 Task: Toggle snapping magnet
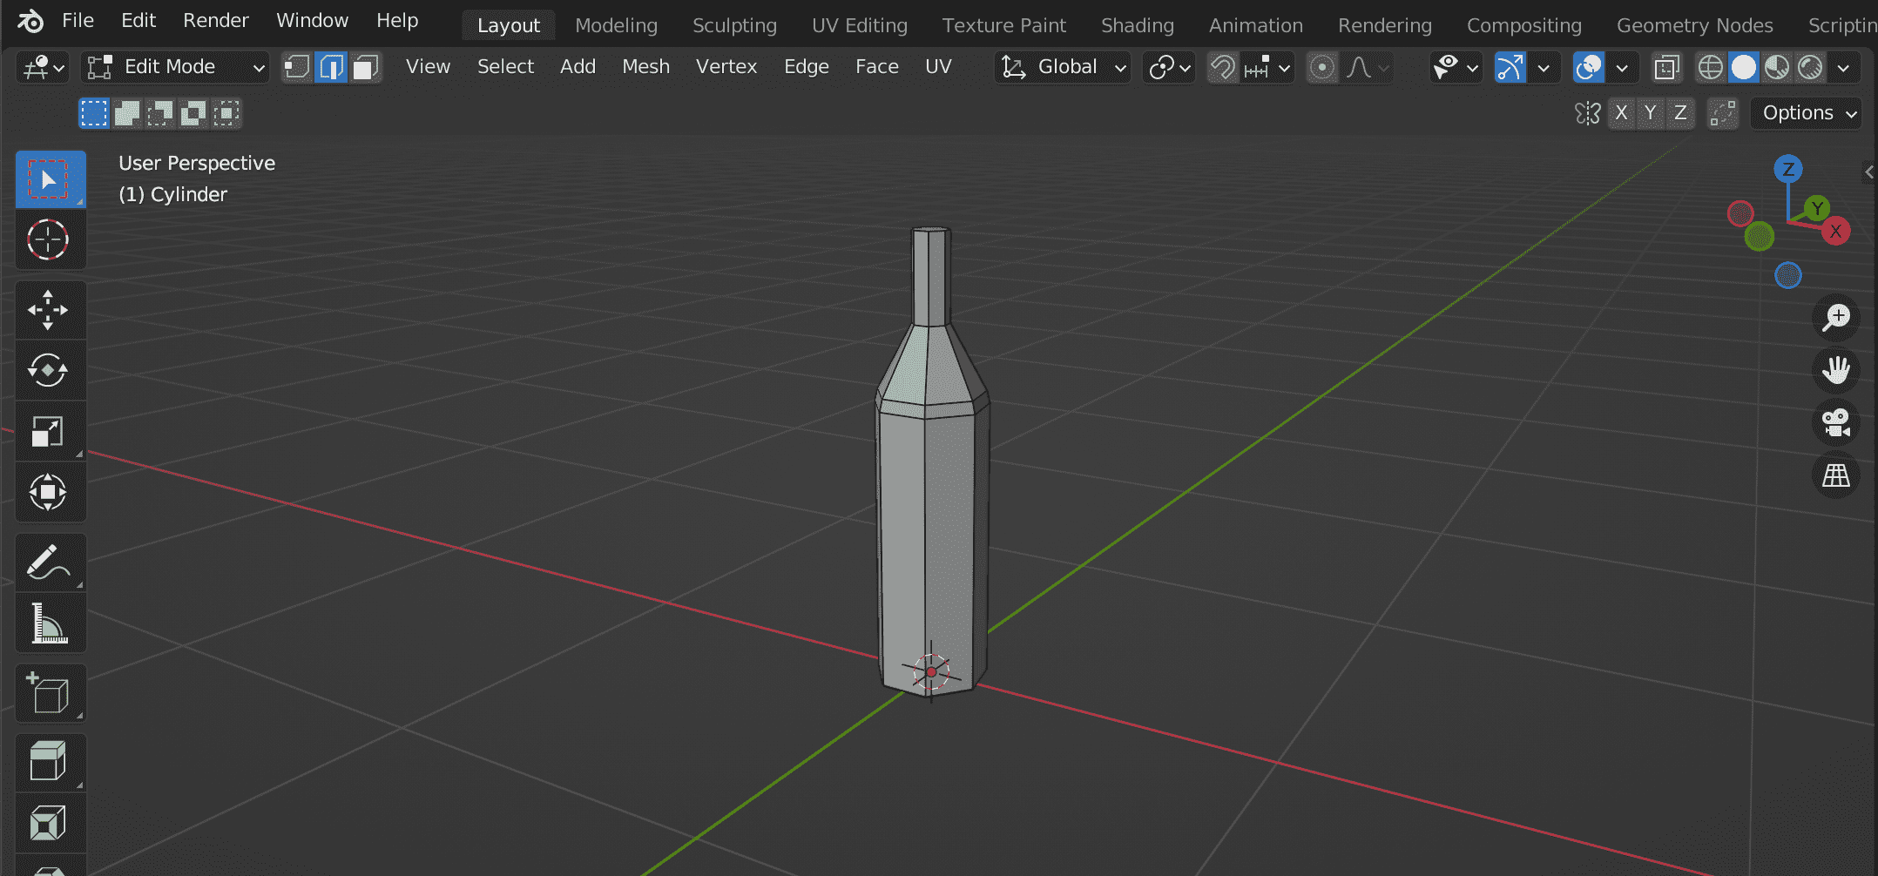[x=1223, y=67]
